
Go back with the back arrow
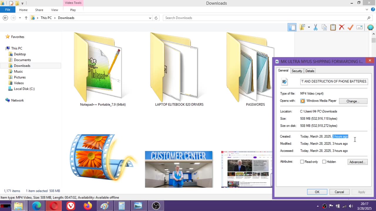[x=5, y=18]
